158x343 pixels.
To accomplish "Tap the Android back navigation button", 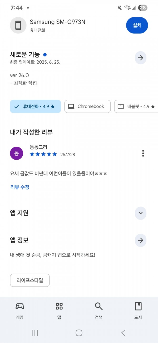I will tap(123, 333).
